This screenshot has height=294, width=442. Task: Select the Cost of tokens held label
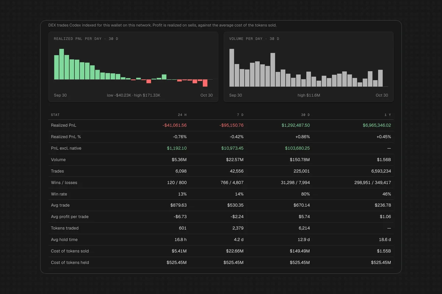(x=70, y=262)
